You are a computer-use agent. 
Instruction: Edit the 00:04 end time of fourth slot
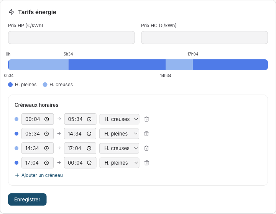pyautogui.click(x=80, y=163)
